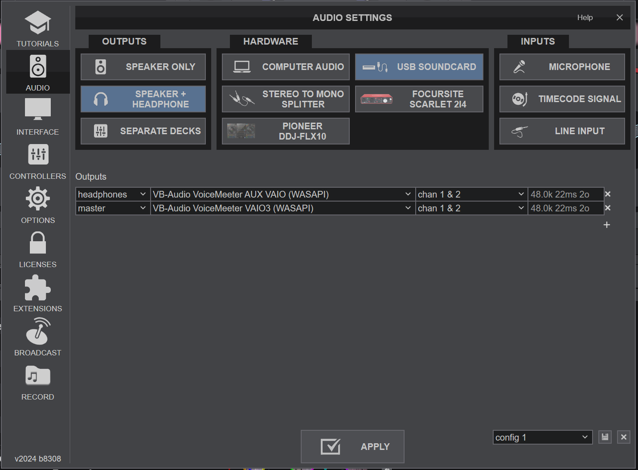Open the Interface settings section
Image resolution: width=638 pixels, height=470 pixels.
tap(38, 116)
